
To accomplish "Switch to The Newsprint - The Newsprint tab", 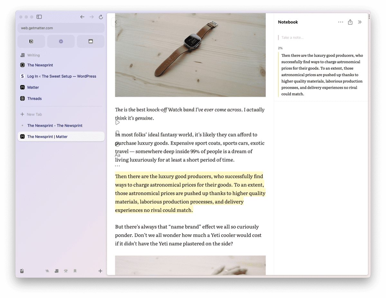I will [x=61, y=125].
